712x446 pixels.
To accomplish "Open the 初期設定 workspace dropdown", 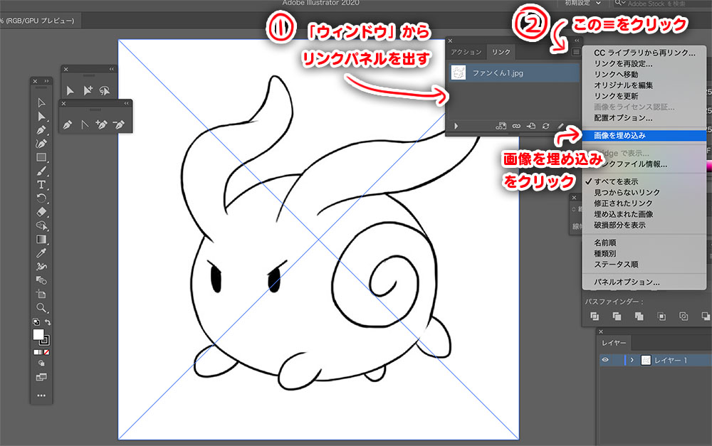I will click(582, 3).
